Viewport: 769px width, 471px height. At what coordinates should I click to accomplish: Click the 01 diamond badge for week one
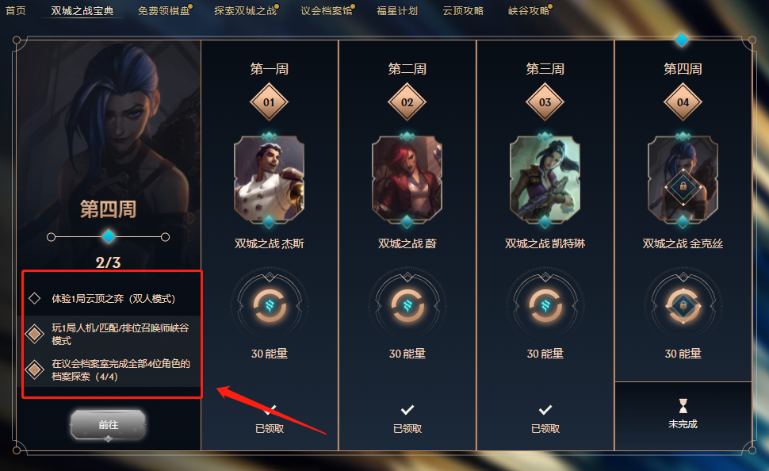click(270, 102)
